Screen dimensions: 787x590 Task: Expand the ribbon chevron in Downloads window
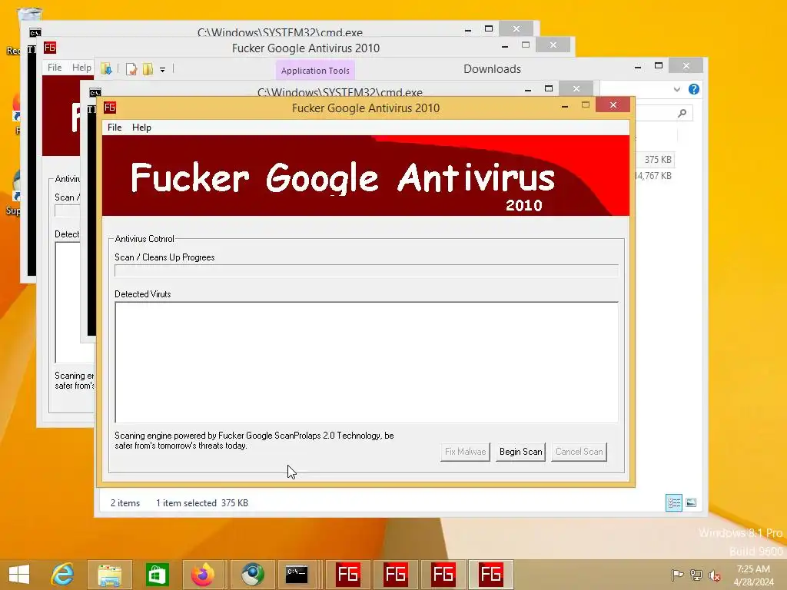676,89
